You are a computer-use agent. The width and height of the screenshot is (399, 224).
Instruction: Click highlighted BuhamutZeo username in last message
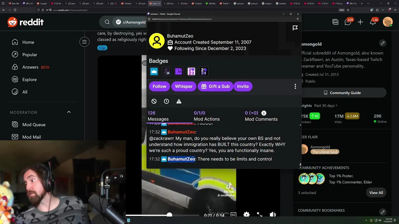181,159
